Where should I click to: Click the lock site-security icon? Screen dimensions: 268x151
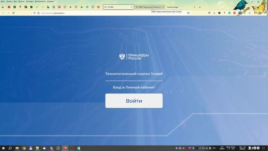point(38,13)
